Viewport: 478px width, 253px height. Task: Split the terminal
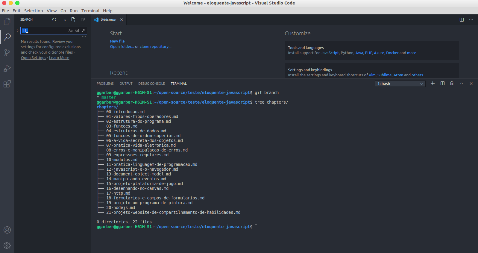(442, 84)
